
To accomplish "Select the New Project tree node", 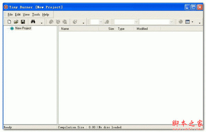I will [x=23, y=28].
